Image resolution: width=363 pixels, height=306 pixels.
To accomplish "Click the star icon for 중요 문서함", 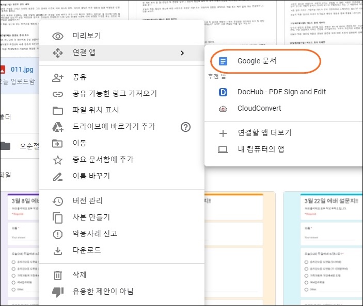I will tap(58, 160).
